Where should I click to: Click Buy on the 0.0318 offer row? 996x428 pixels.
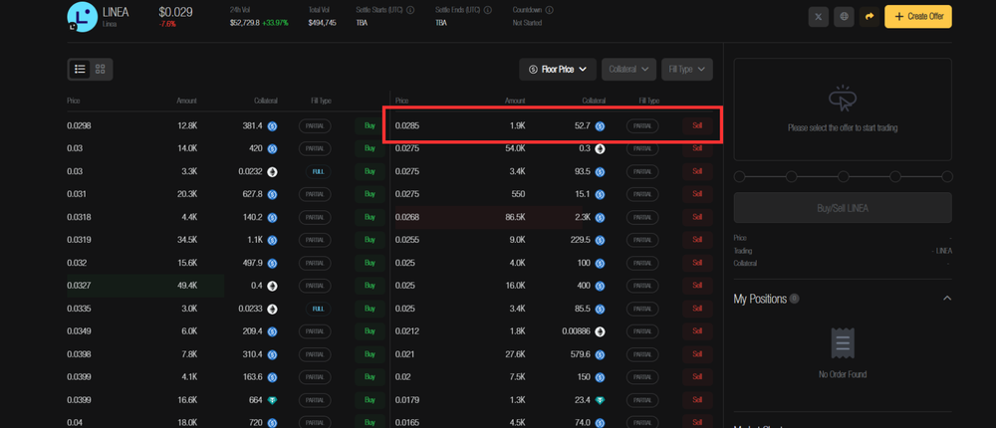(x=370, y=217)
